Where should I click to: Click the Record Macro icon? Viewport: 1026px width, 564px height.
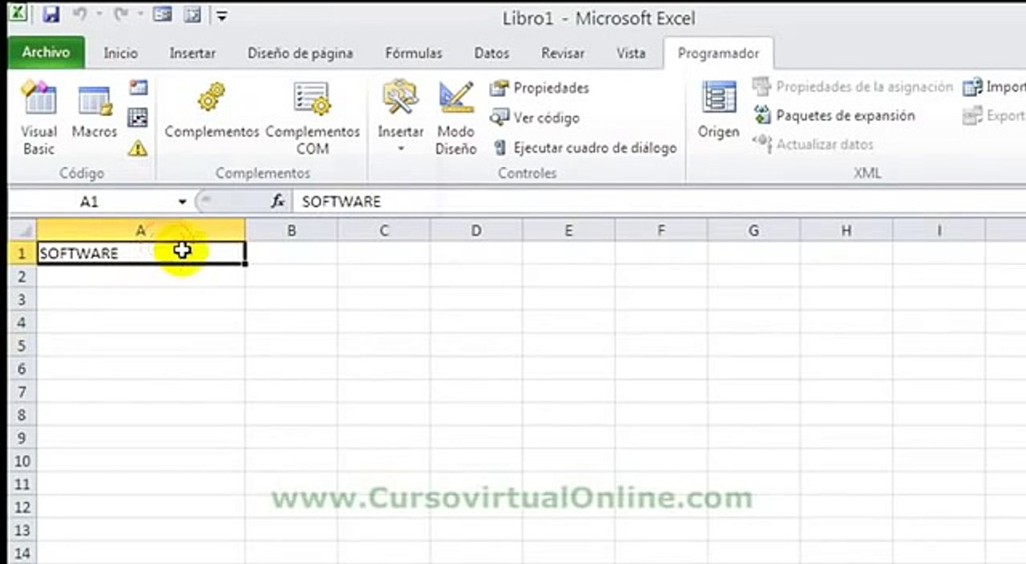[x=139, y=88]
